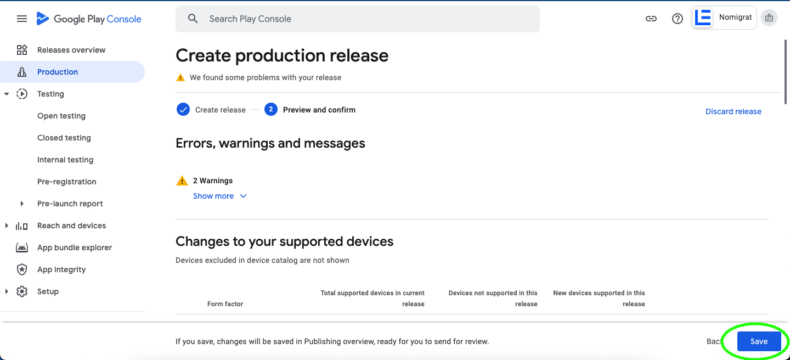Open the navigation hamburger menu
This screenshot has width=790, height=360.
tap(22, 18)
